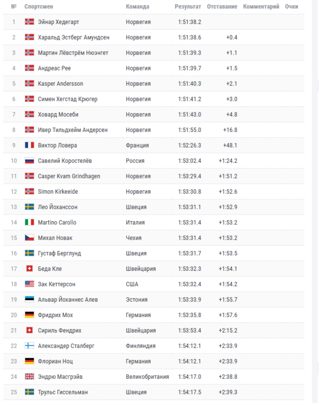Click the Swiss flag beside Беда Кле
319x403 pixels.
[x=29, y=269]
